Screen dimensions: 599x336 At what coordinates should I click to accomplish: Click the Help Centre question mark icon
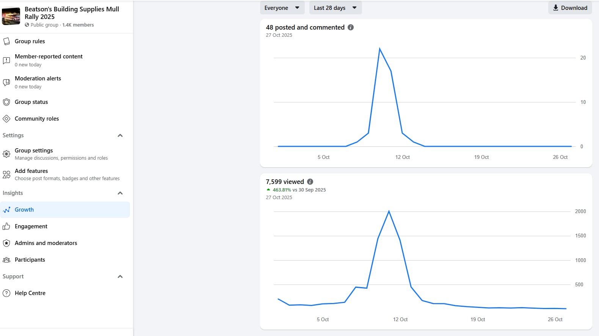click(x=6, y=293)
